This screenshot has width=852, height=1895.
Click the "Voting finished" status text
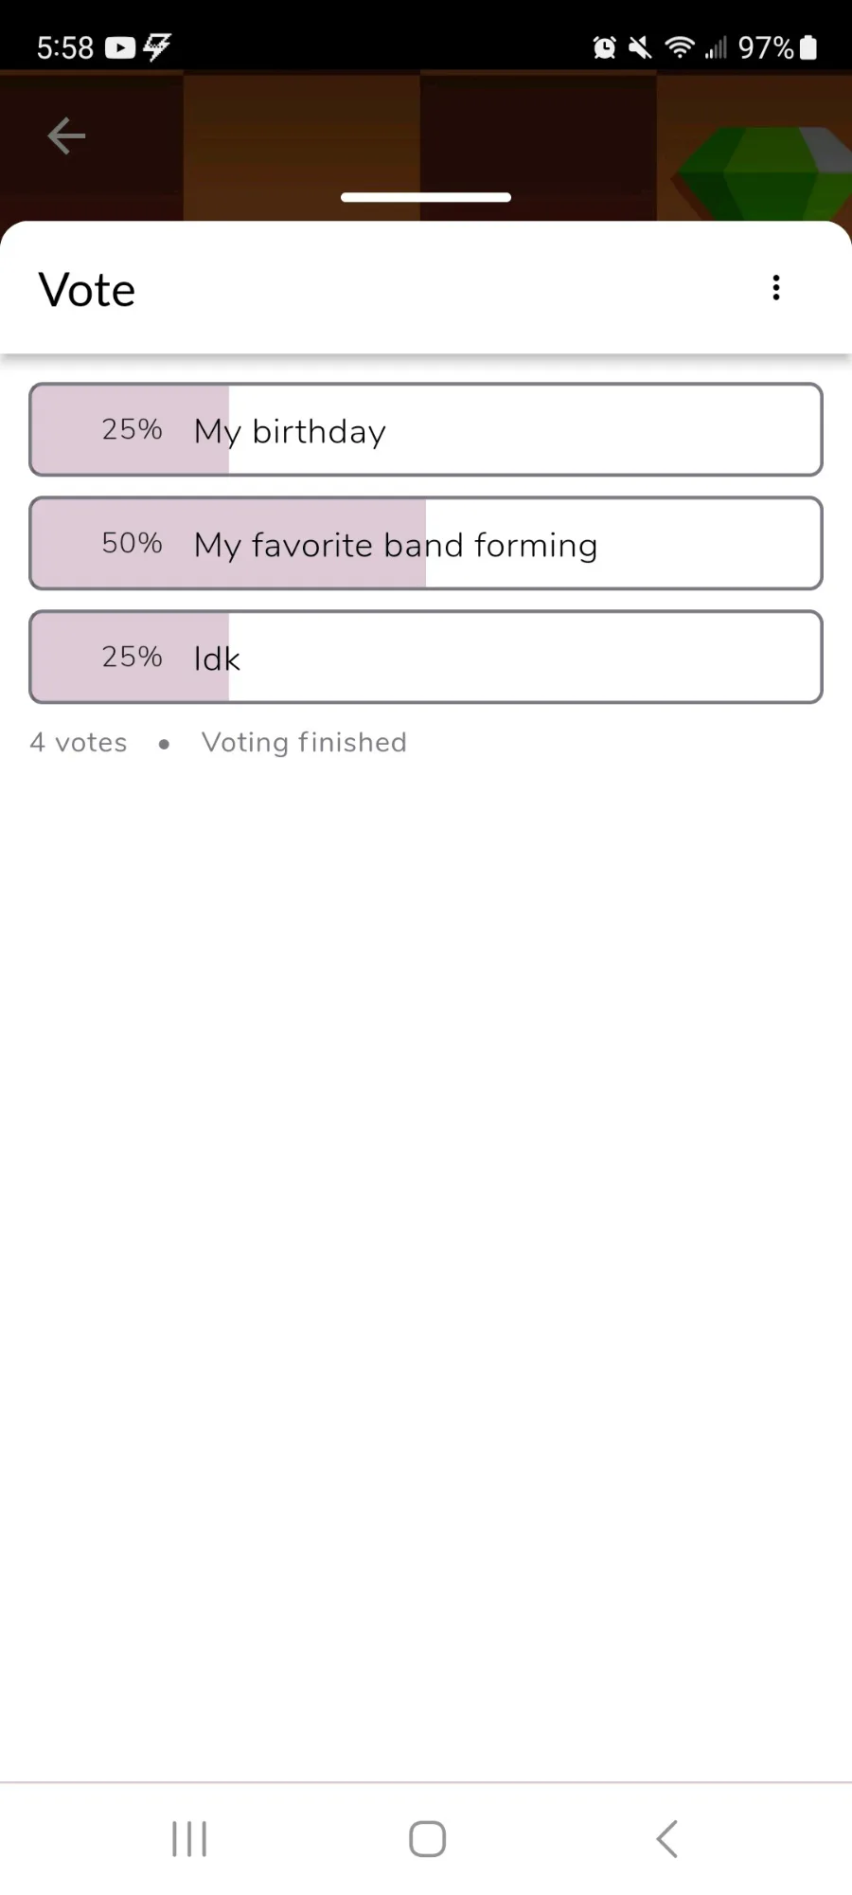[x=304, y=743]
